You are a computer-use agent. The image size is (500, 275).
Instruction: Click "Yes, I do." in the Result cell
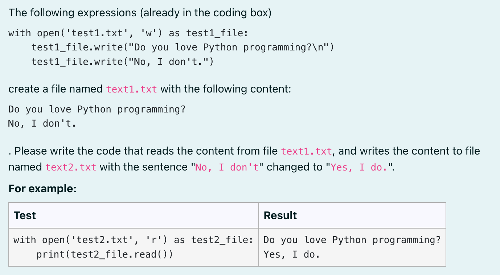(x=292, y=254)
